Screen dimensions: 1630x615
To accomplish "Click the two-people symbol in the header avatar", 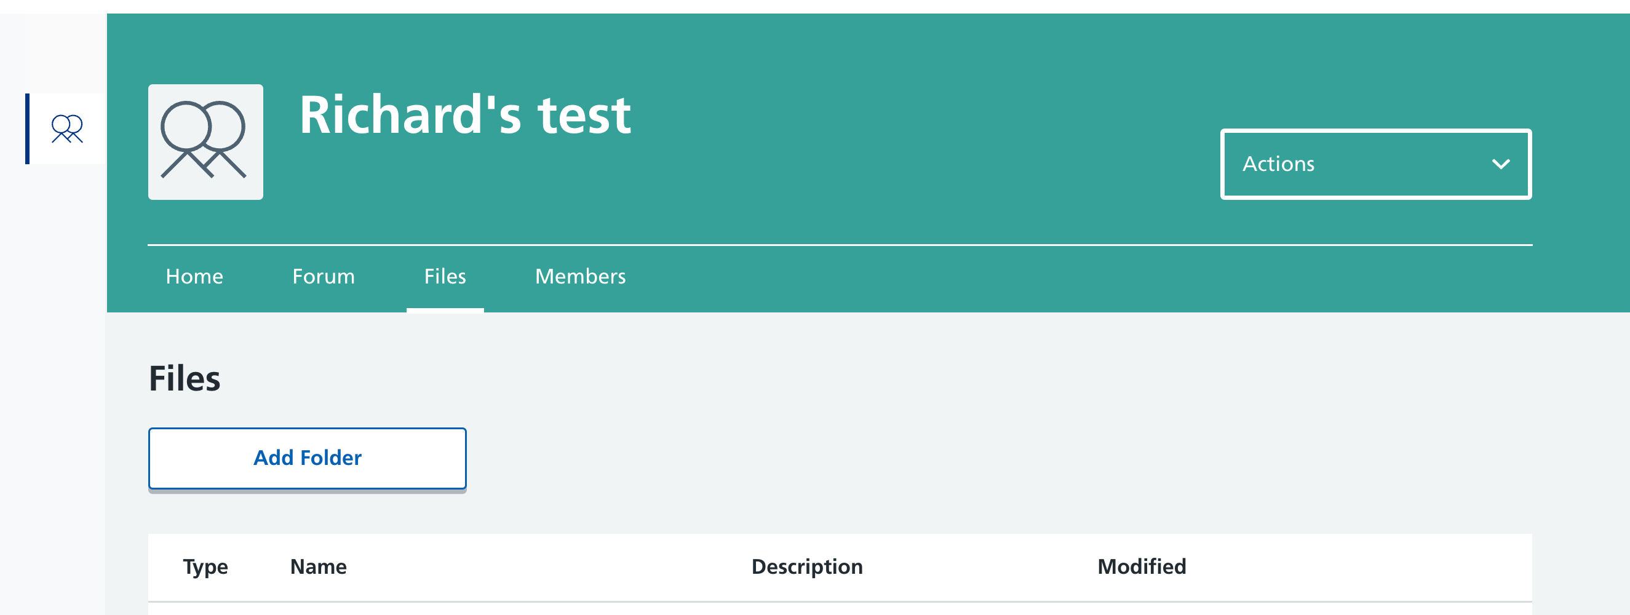I will (x=203, y=139).
